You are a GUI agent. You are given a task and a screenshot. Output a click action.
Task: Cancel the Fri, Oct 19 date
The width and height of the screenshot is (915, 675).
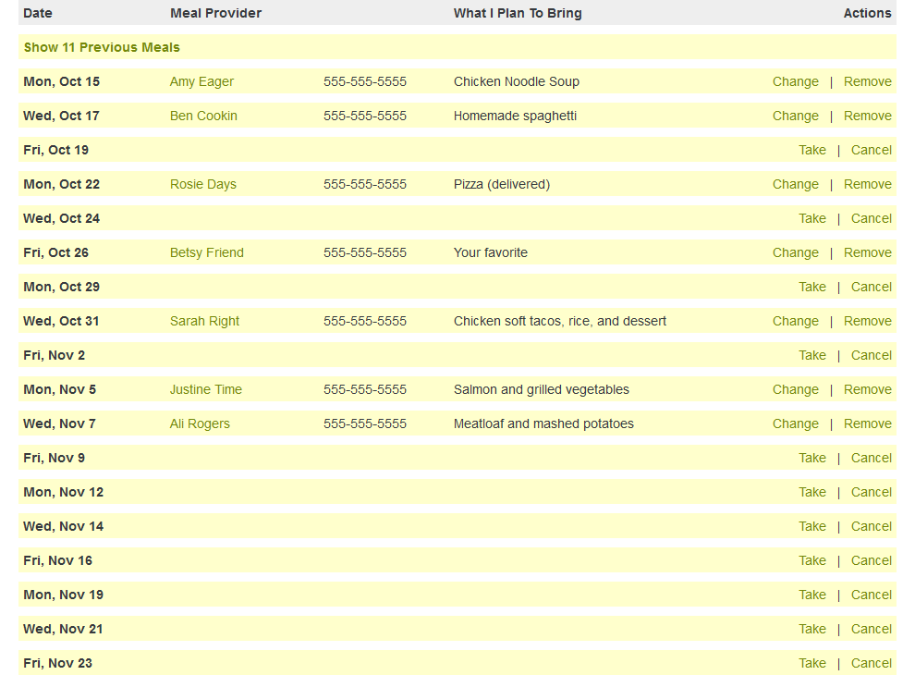[x=871, y=150]
